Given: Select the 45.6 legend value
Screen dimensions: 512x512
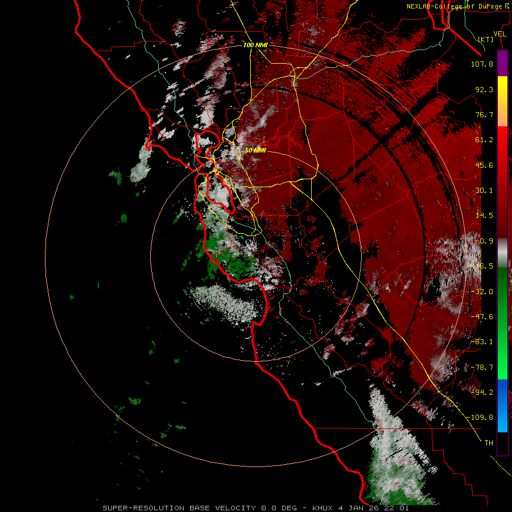Looking at the screenshot, I should coord(484,165).
